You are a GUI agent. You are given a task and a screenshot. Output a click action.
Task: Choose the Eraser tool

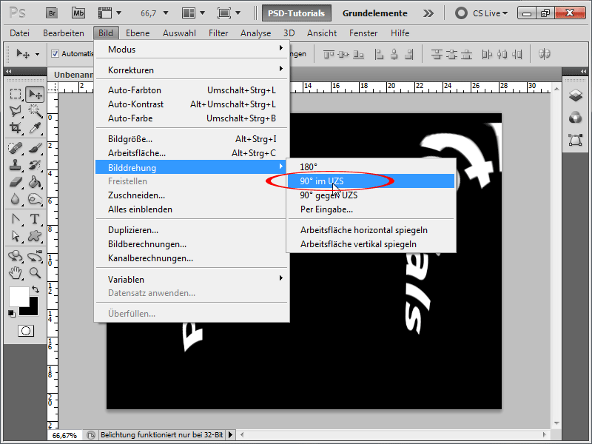pos(15,182)
